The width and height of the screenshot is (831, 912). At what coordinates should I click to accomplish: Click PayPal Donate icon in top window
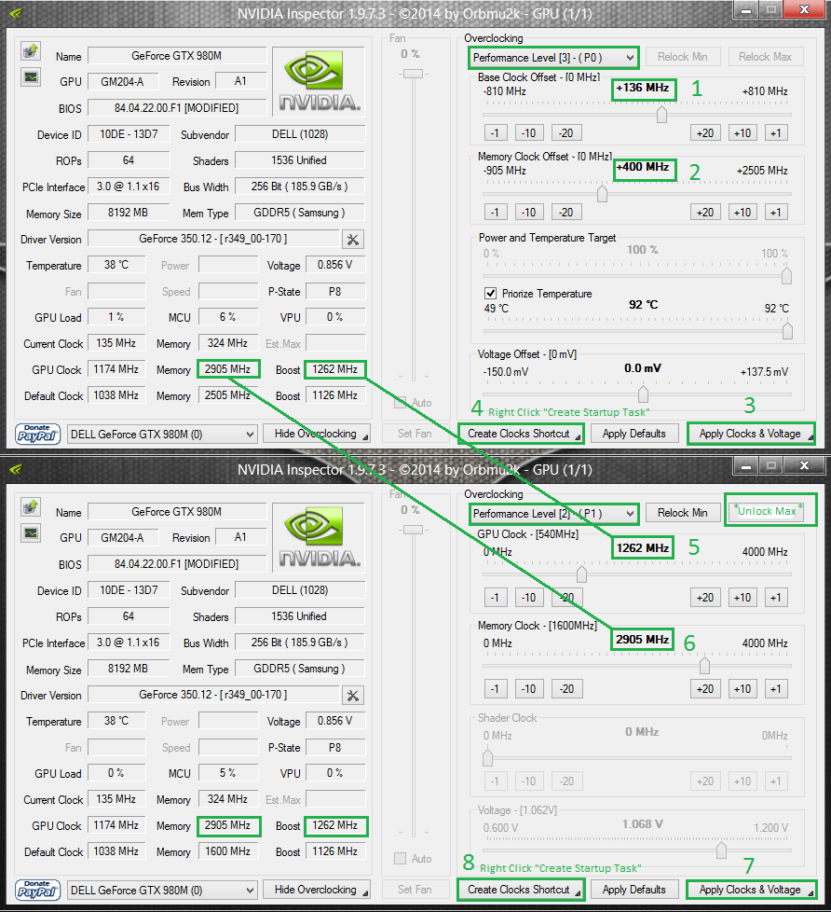click(x=37, y=434)
